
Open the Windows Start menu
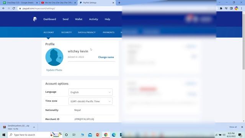pyautogui.click(x=4, y=135)
